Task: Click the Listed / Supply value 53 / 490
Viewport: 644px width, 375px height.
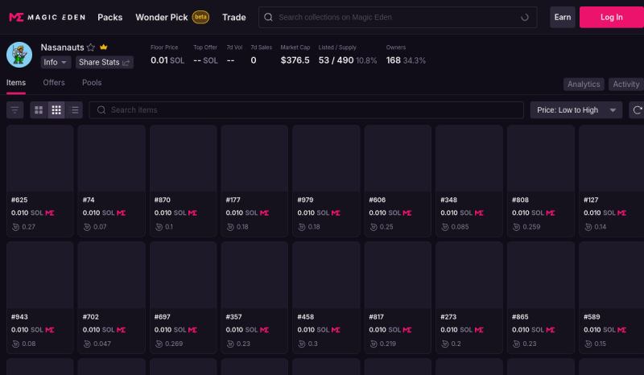Action: (x=336, y=60)
